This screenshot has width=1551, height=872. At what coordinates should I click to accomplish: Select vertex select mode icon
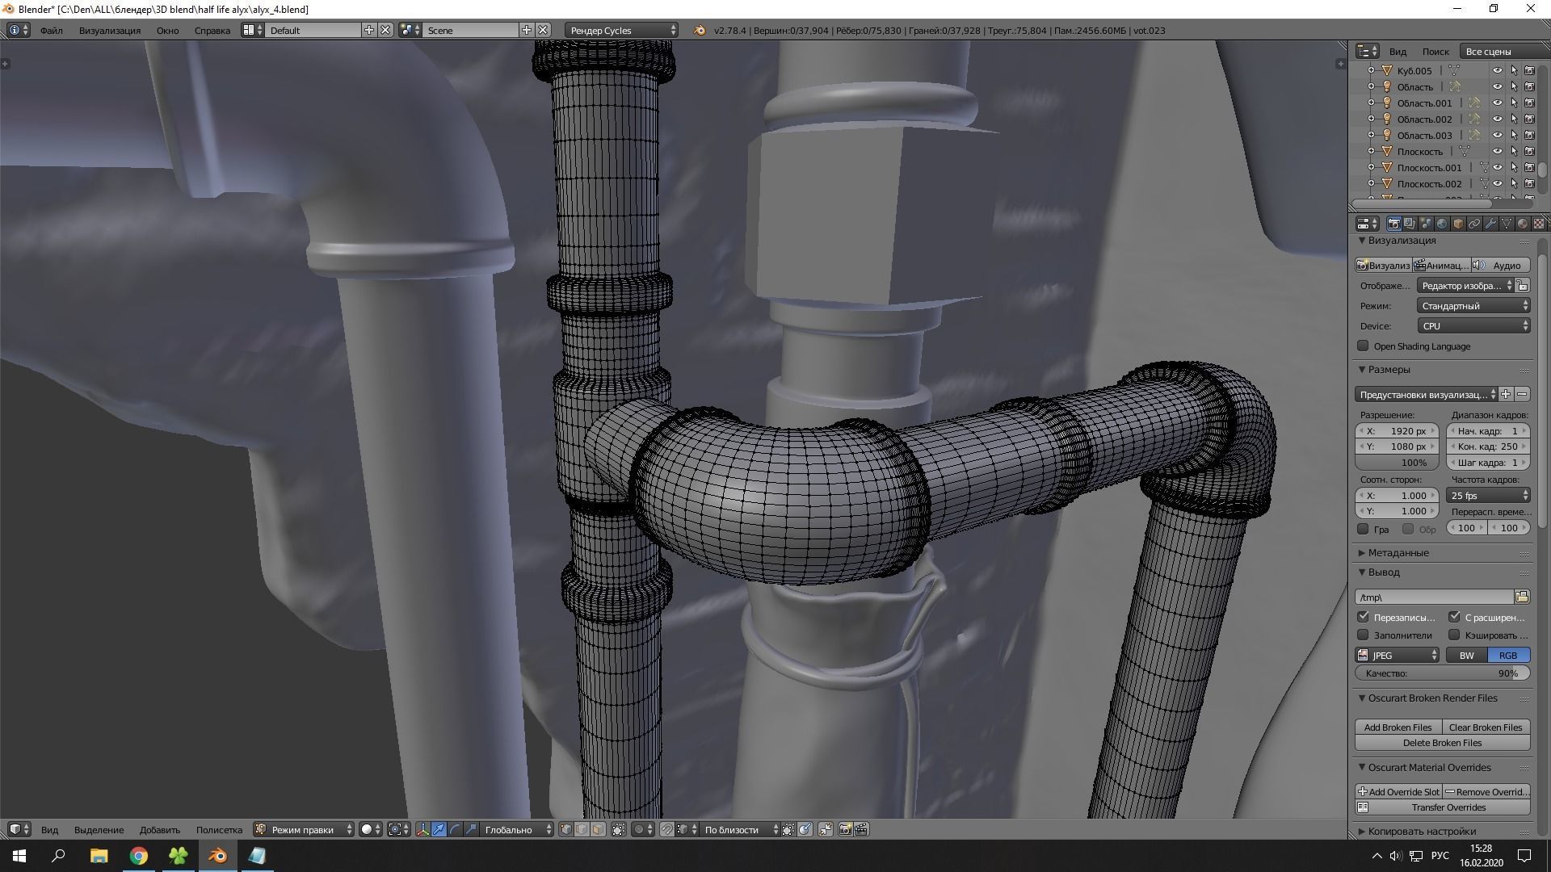[566, 829]
